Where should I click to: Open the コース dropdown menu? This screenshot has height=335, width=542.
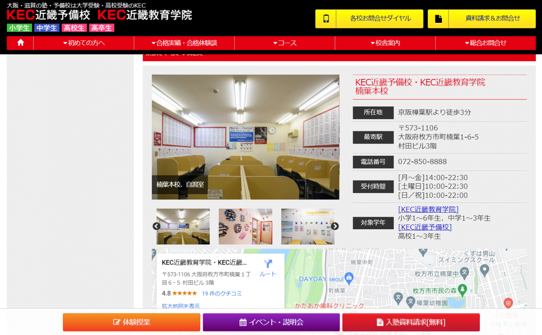coord(285,43)
